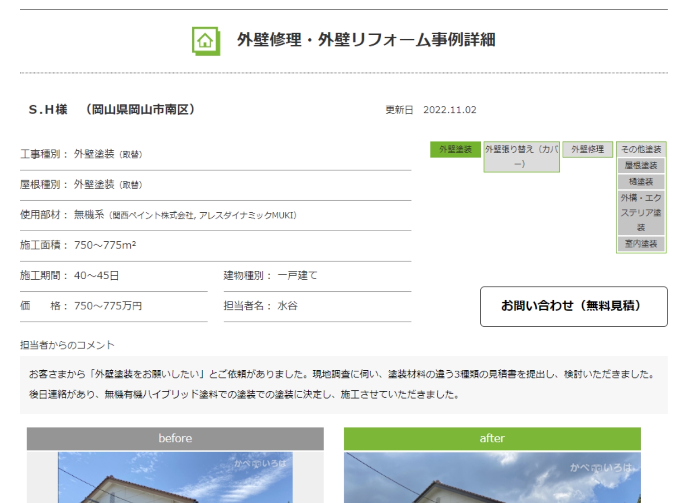Open the after photo of the house
The width and height of the screenshot is (694, 503).
click(492, 477)
